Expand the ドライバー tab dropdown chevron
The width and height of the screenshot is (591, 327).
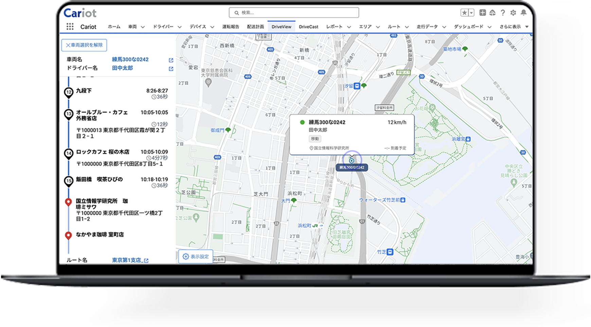(179, 27)
